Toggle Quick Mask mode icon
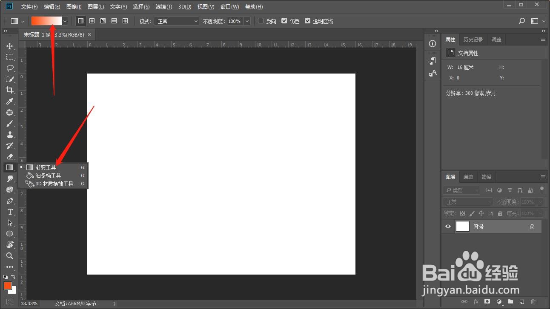The height and width of the screenshot is (309, 550). pos(10,301)
